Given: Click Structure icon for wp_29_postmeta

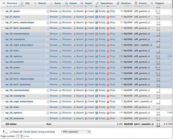Looking at the screenshot, I should [x=60, y=119].
